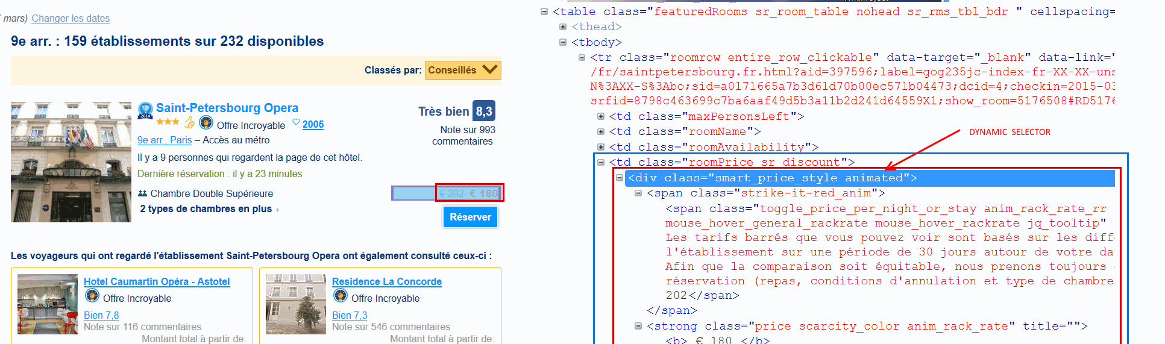Open the Hotel Caumartin Opéra thumbnail photo

coord(48,304)
